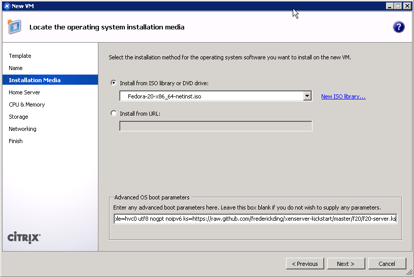Viewport: 414px width, 277px height.
Task: Click the New VM wizard icon in header
Action: [14, 27]
